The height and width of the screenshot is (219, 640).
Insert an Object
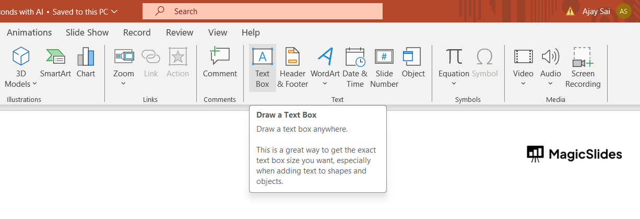[413, 62]
